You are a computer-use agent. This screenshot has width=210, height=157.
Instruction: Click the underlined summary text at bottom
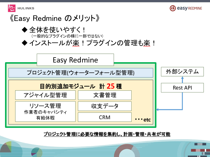click(107, 134)
